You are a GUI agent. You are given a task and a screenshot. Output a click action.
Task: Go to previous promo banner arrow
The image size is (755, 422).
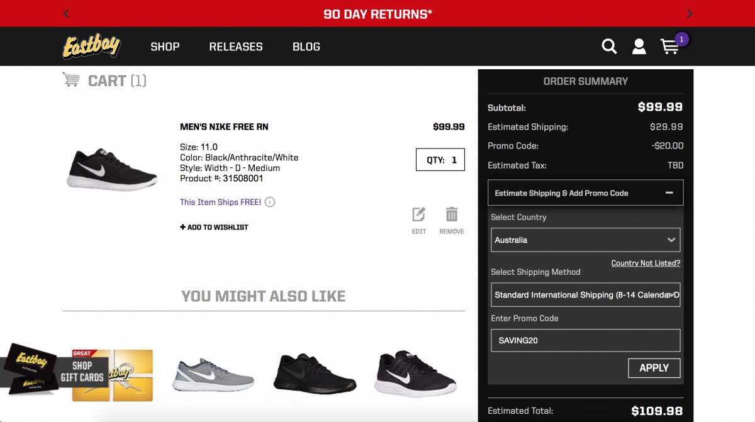pos(67,13)
